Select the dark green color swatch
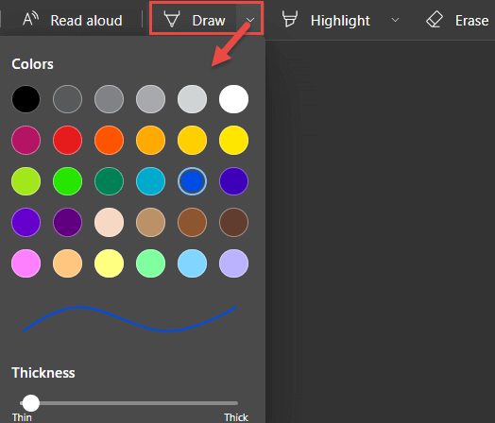495x423 pixels. pos(109,181)
